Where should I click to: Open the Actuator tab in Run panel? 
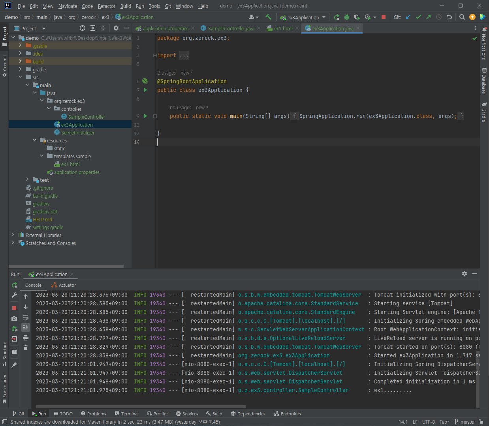[x=64, y=285]
